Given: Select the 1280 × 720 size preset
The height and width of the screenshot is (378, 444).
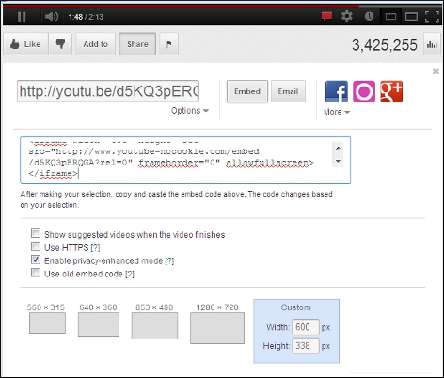Looking at the screenshot, I should point(217,328).
